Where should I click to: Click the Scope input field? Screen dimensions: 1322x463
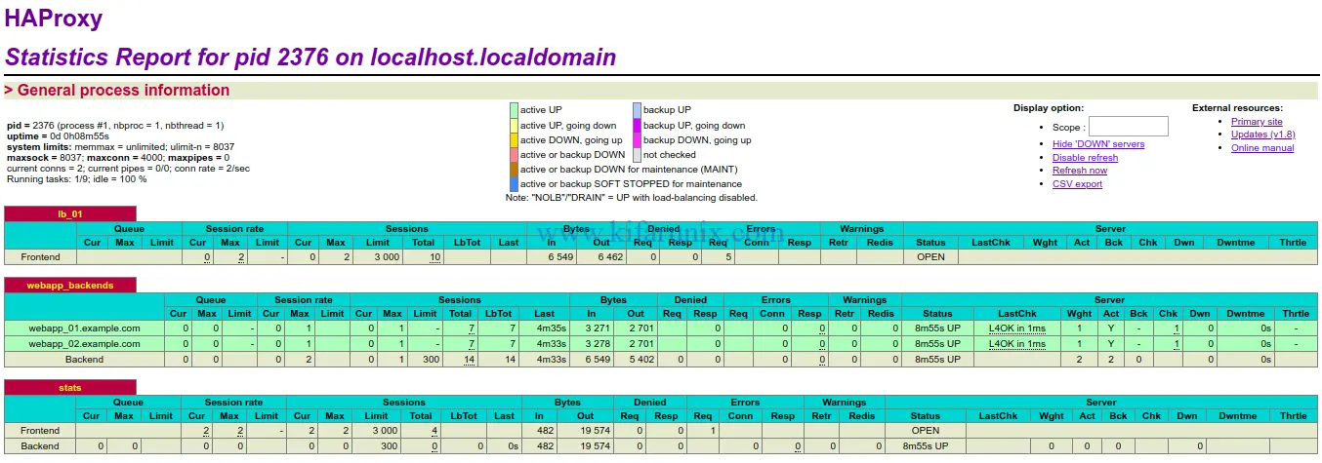tap(1128, 127)
